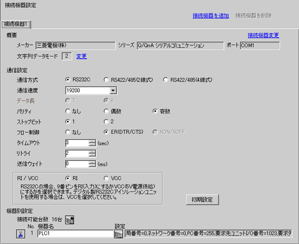Click the PLC1 device name field
This screenshot has width=299, height=244.
click(75, 234)
